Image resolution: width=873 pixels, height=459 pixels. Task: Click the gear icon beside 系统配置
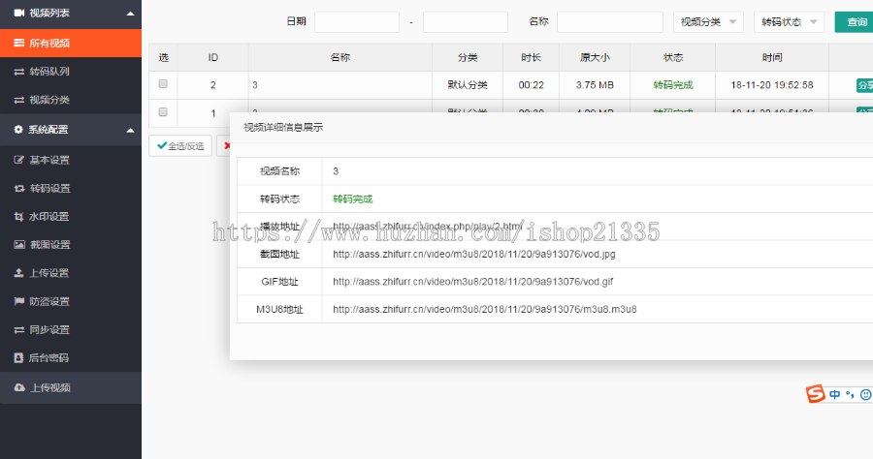pos(18,130)
